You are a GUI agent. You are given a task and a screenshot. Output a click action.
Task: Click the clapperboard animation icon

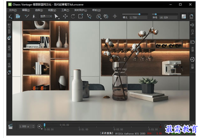(10, 126)
